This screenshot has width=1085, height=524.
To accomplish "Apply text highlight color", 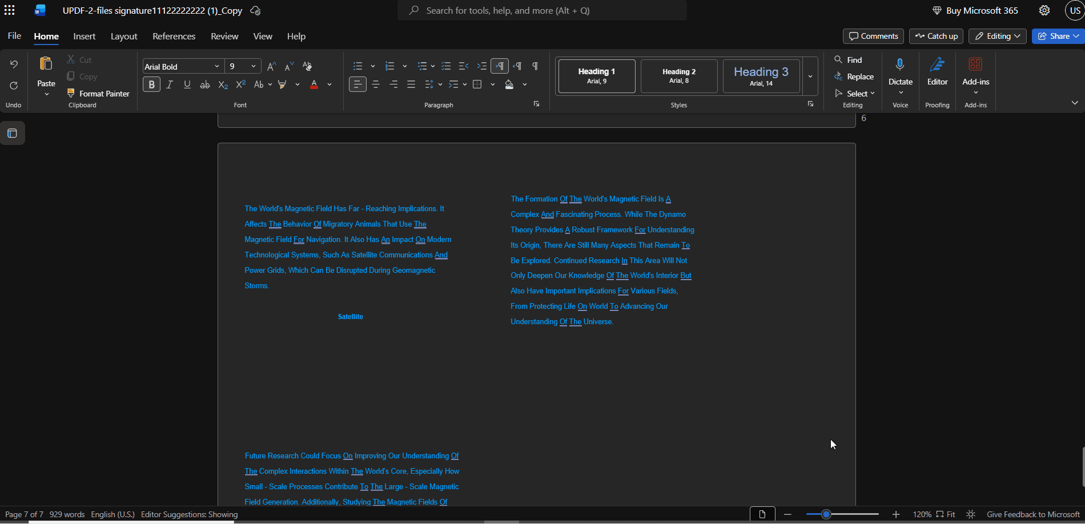I will coord(282,84).
